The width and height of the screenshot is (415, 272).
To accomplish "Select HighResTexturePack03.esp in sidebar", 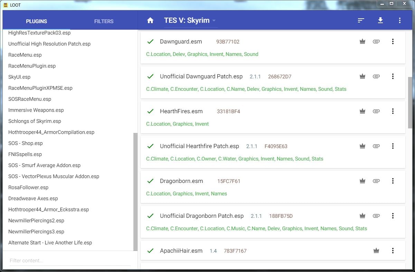I will point(39,33).
